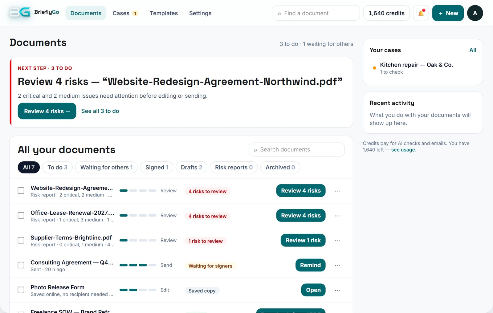Open the Settings nav tab
The width and height of the screenshot is (493, 313).
200,13
